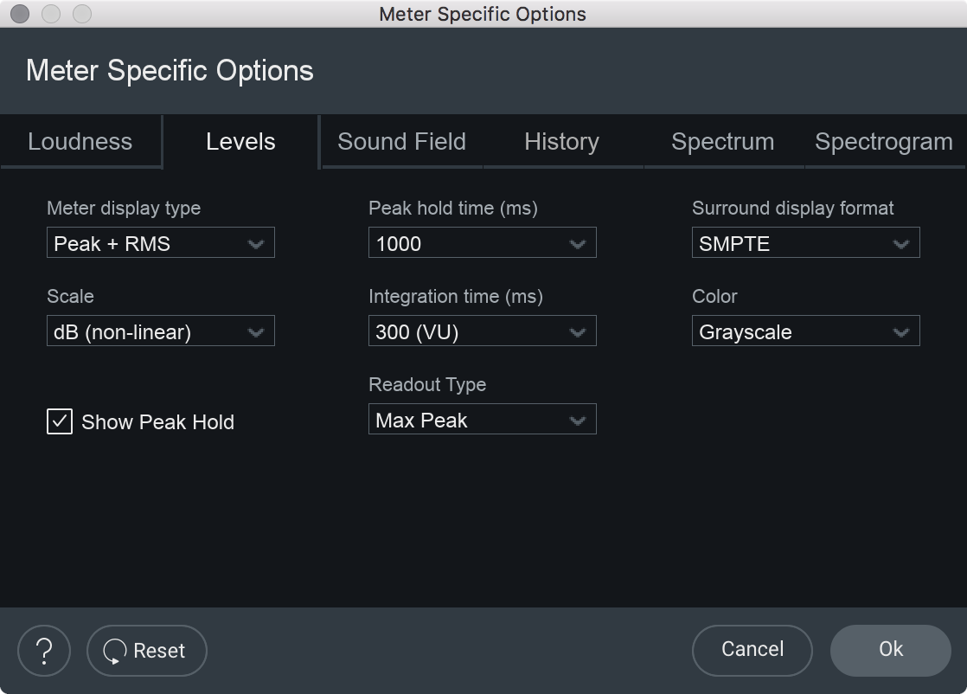
Task: Open the Sound Field tab
Action: point(401,142)
